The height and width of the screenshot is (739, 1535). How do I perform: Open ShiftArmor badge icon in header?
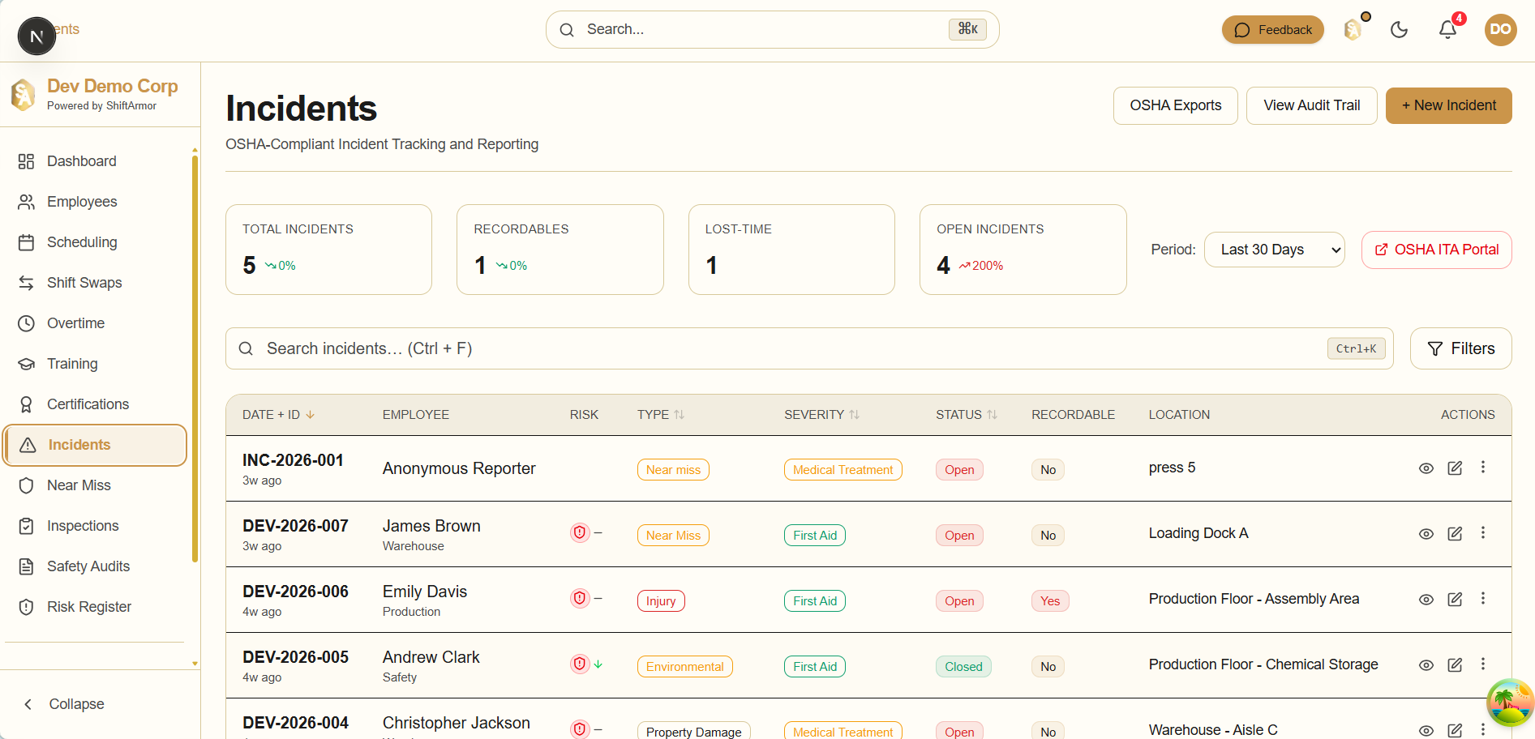click(x=1353, y=30)
